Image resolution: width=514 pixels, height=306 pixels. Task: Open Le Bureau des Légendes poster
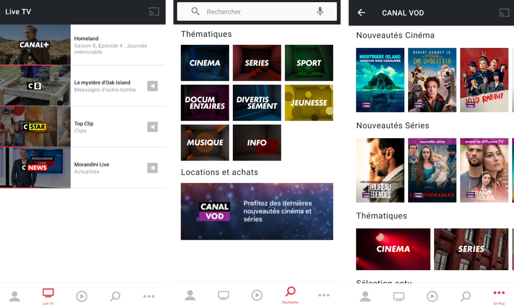[x=380, y=170]
